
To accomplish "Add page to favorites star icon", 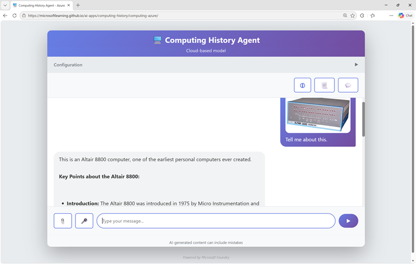I will pos(353,16).
